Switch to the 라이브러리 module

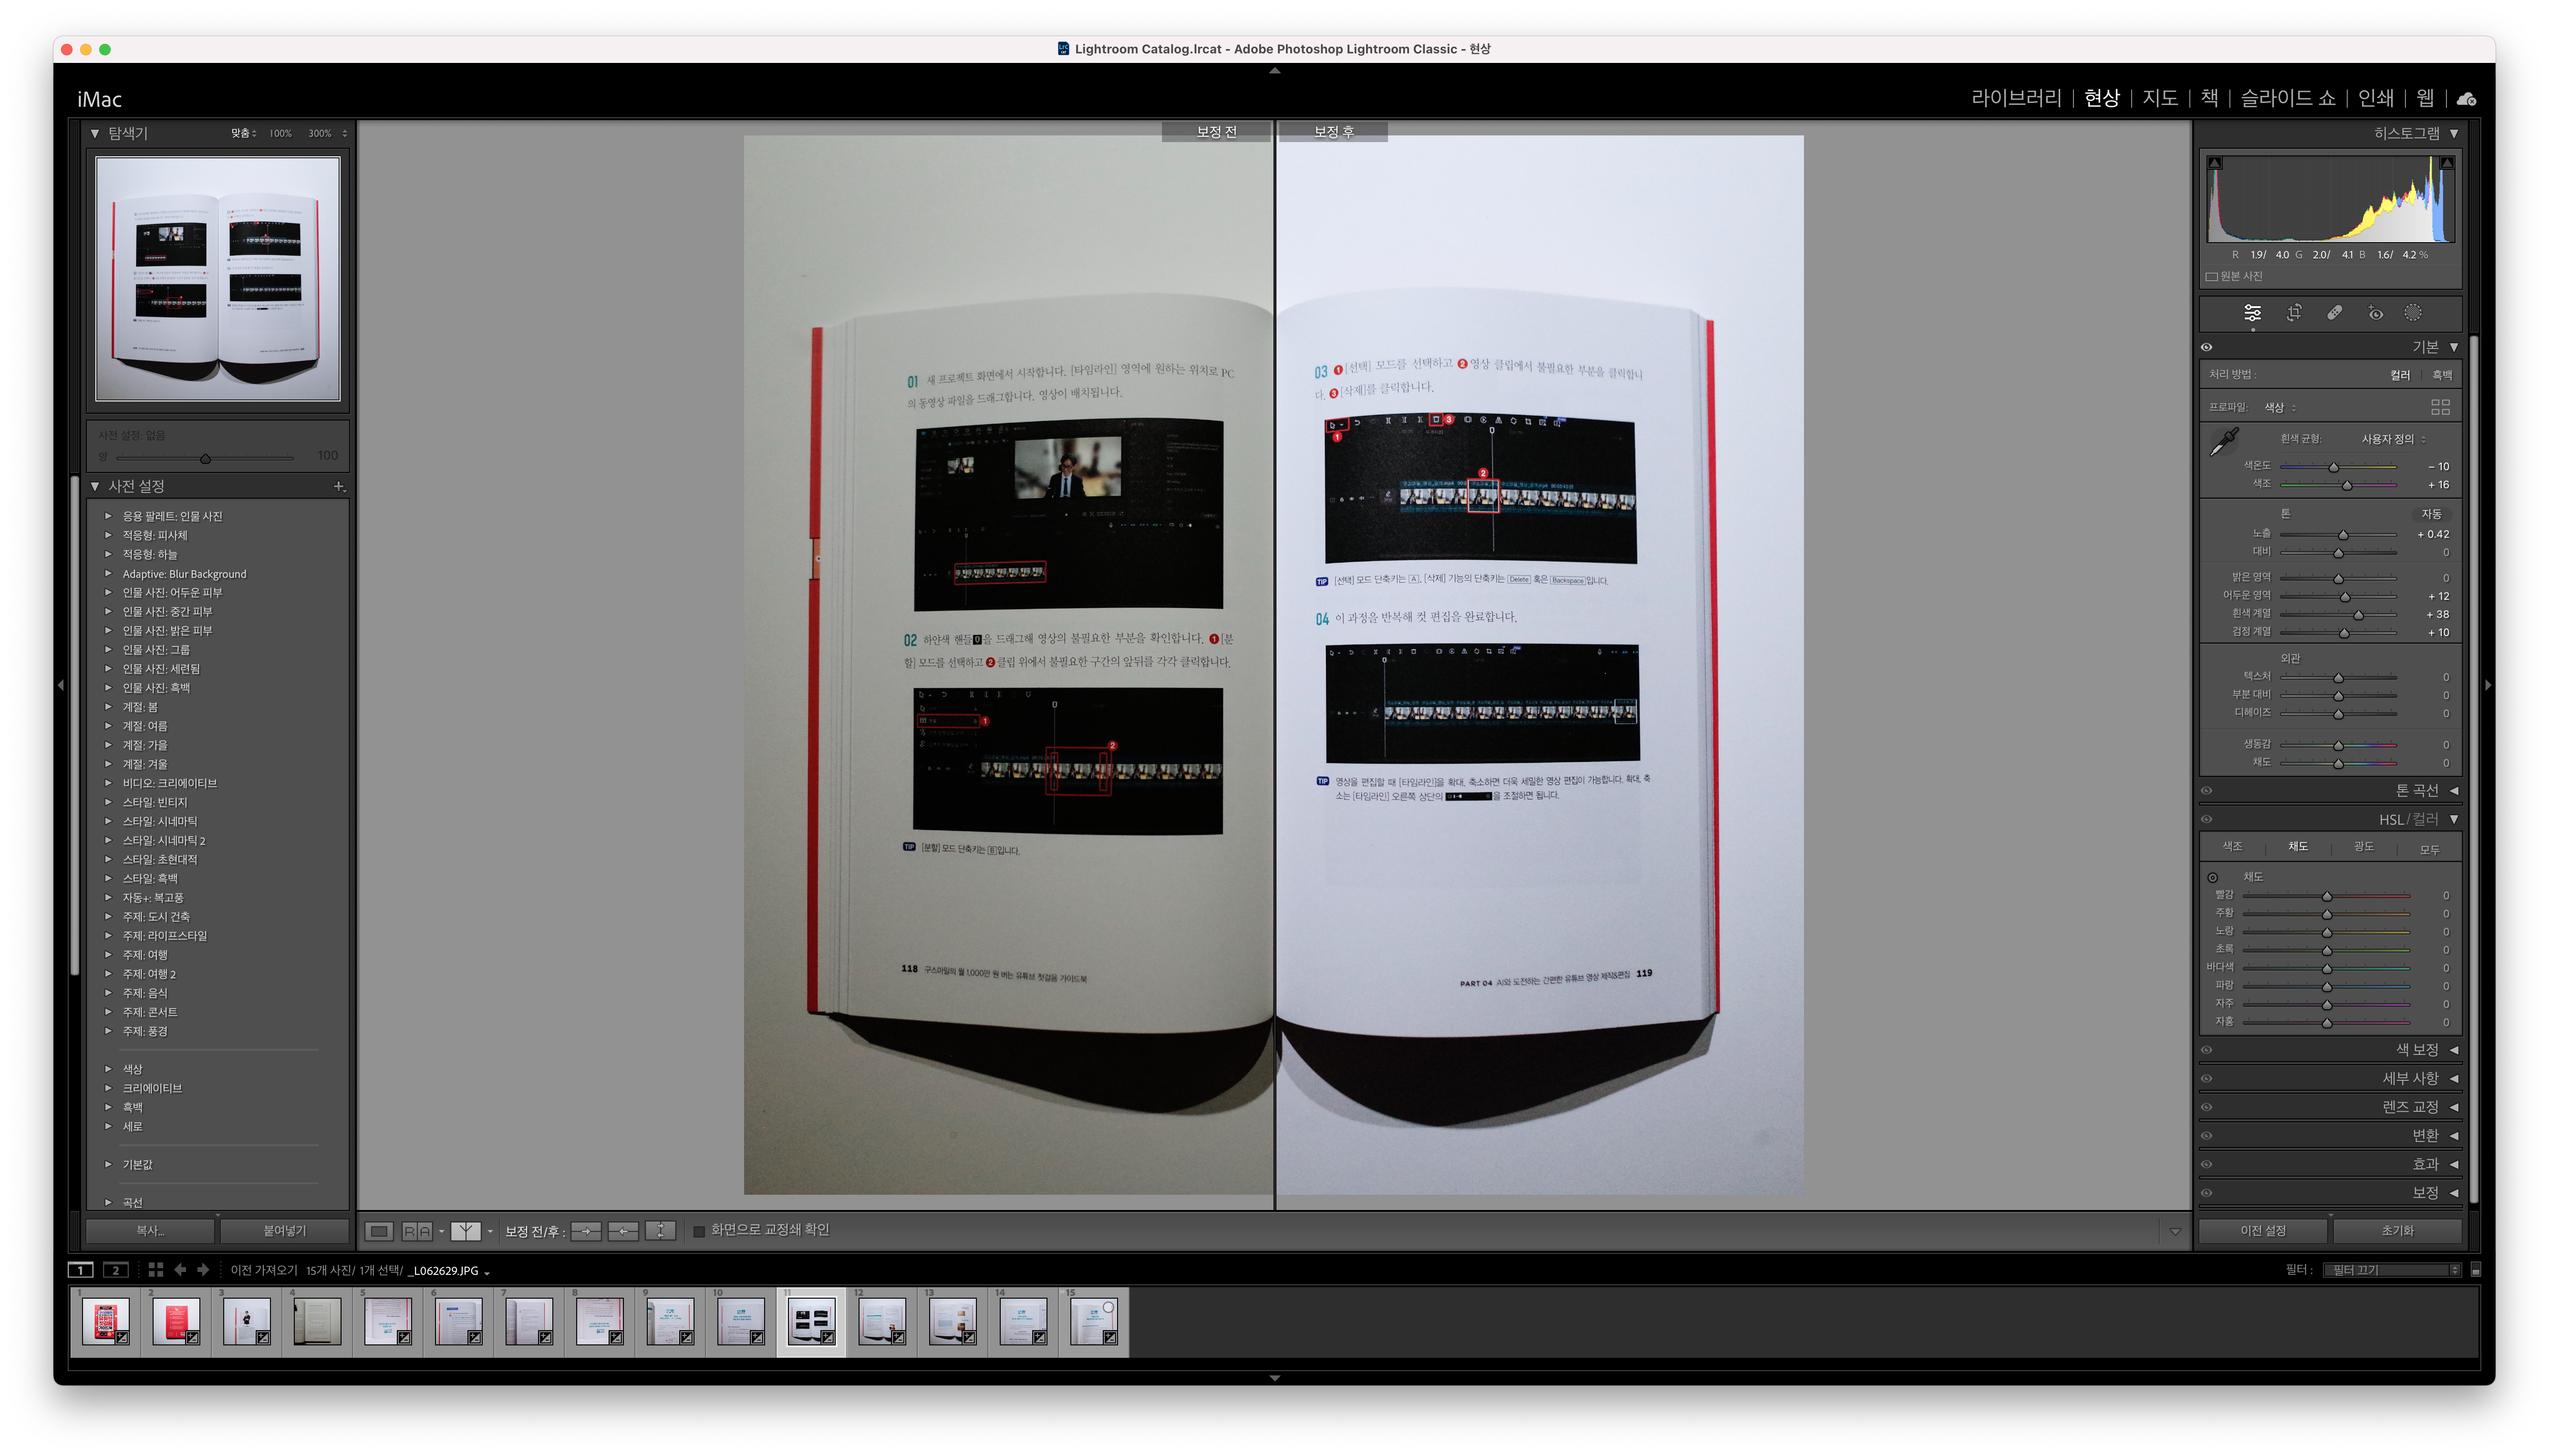click(x=2016, y=98)
